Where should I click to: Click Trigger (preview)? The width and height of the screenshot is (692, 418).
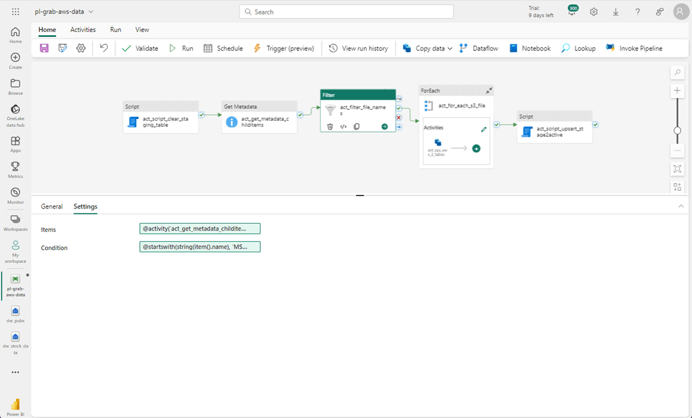coord(283,48)
